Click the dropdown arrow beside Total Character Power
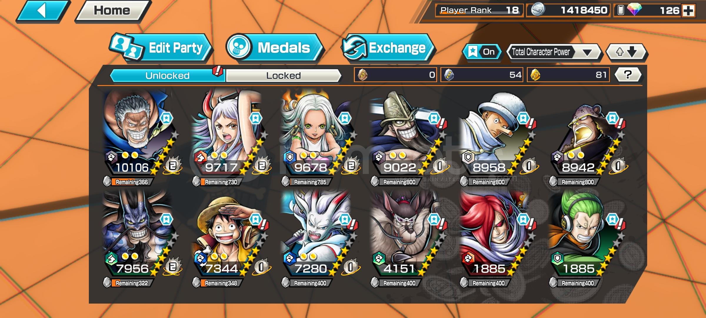 point(587,52)
